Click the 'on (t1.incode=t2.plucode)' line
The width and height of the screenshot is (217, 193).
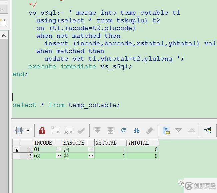point(86,28)
